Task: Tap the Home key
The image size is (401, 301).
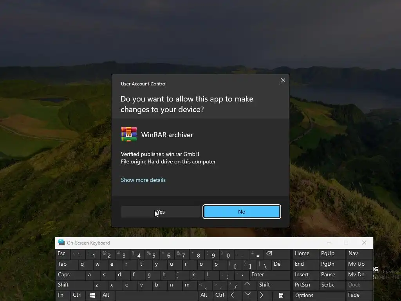Action: click(x=305, y=254)
